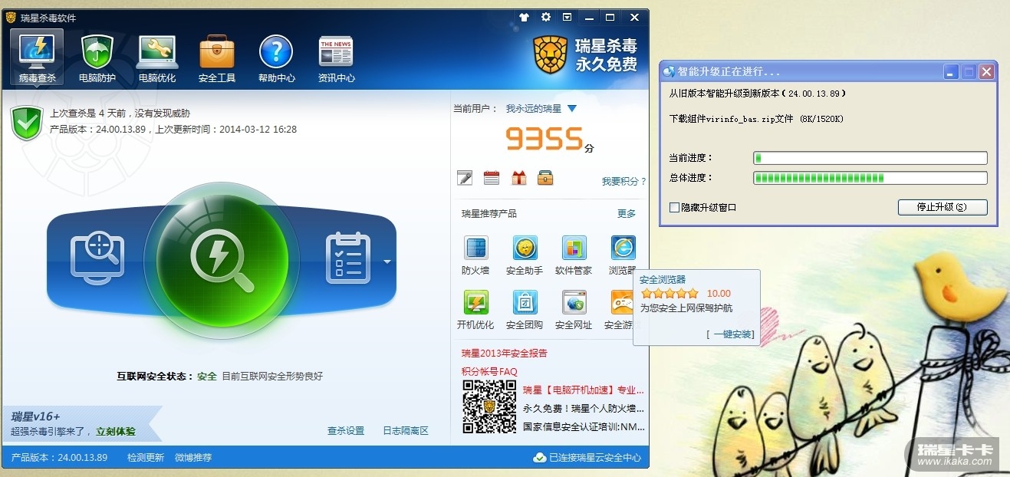
Task: Open the 病毒查杀 virus scan tab
Action: [x=37, y=58]
